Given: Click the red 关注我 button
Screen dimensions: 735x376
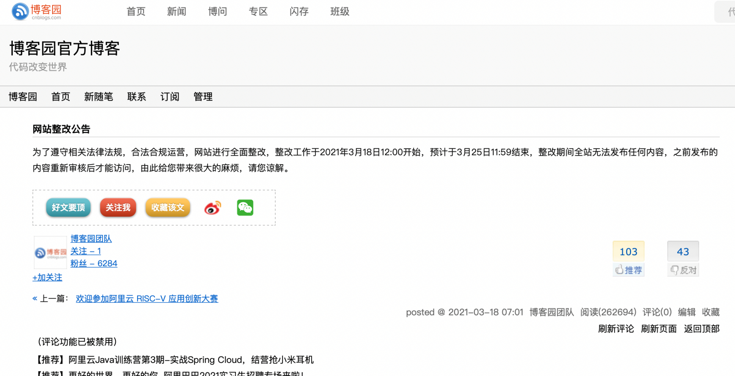Looking at the screenshot, I should pyautogui.click(x=118, y=207).
